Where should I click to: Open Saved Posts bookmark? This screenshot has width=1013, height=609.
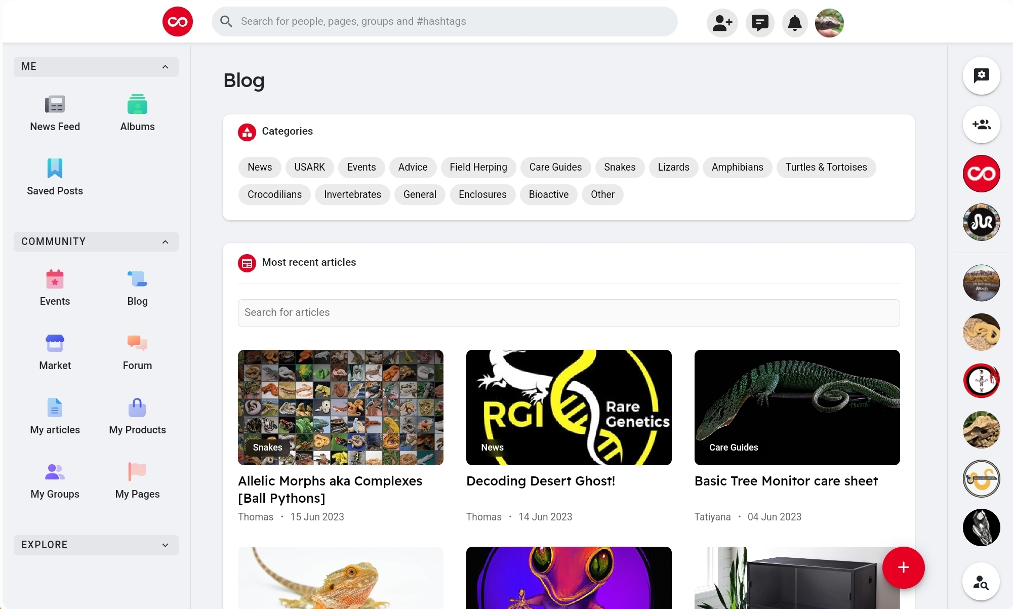point(55,177)
